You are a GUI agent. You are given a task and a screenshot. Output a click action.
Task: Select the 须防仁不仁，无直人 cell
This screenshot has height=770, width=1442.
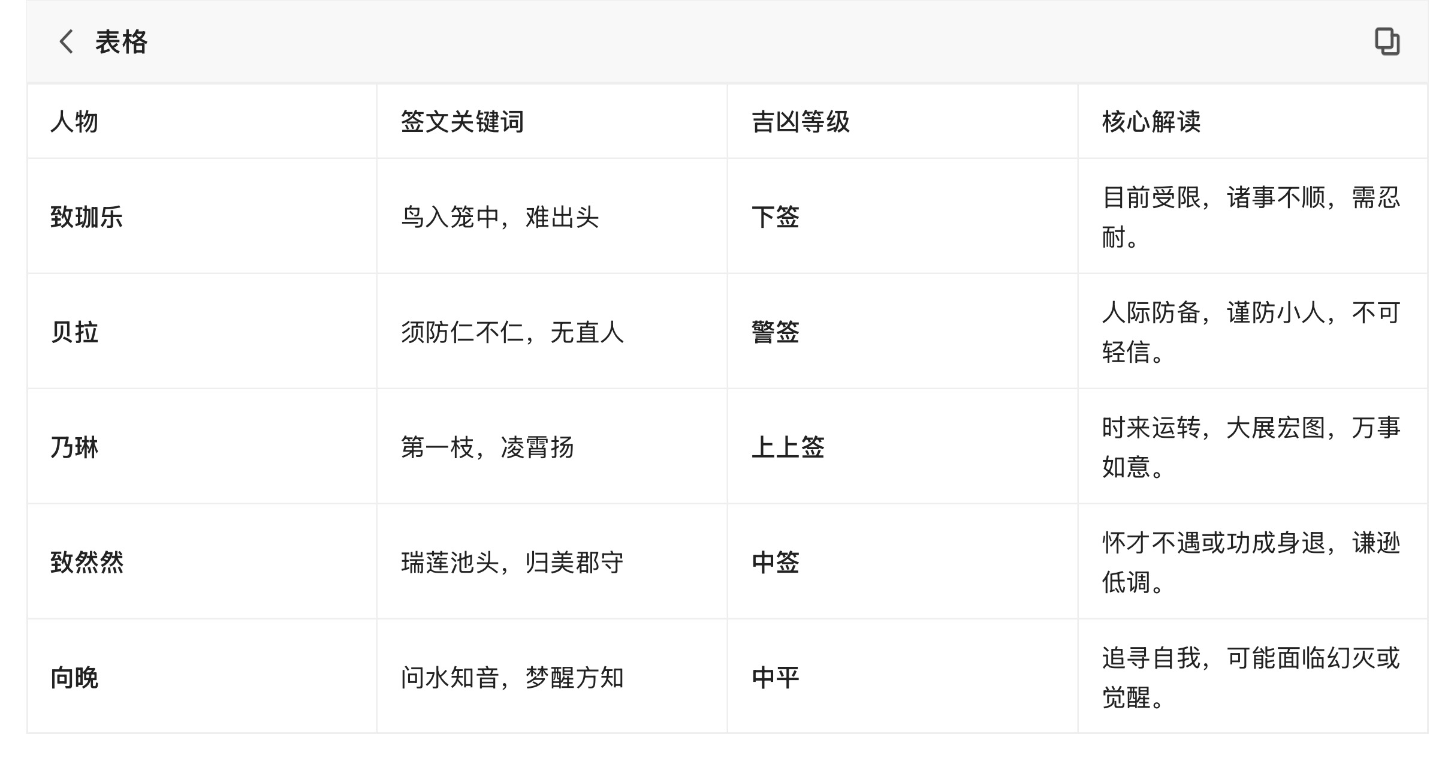click(x=512, y=332)
